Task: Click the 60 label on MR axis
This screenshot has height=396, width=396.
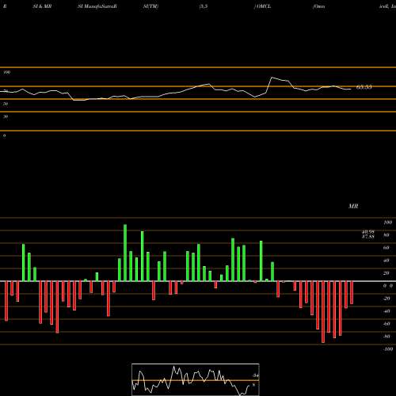Action: click(x=386, y=248)
